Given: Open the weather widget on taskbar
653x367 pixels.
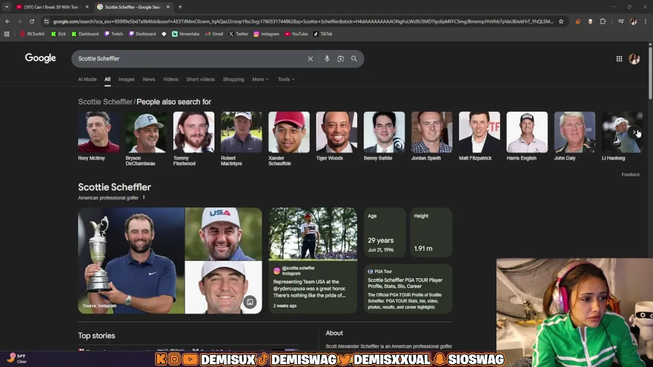Looking at the screenshot, I should (x=16, y=358).
